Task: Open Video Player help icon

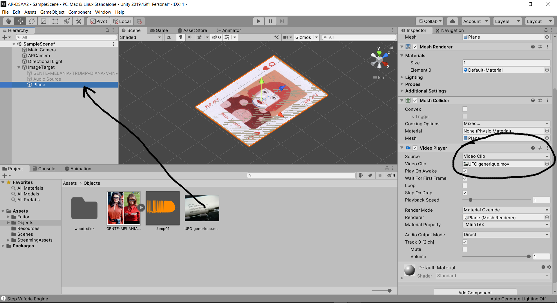Action: tap(533, 148)
